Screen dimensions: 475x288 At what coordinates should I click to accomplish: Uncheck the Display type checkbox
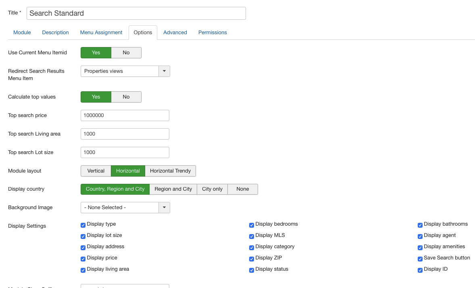click(x=83, y=225)
